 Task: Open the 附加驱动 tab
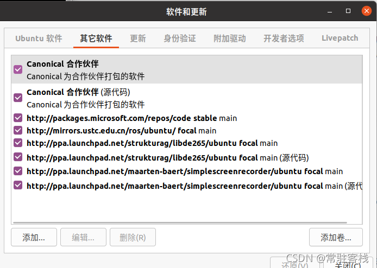click(230, 38)
